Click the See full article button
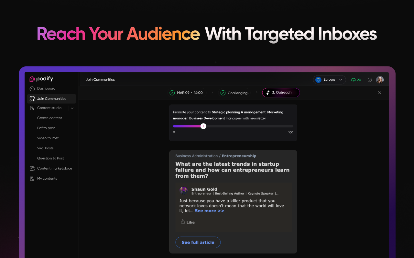 click(x=198, y=243)
